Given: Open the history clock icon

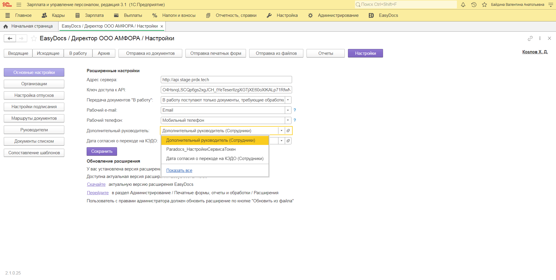Looking at the screenshot, I should [474, 5].
